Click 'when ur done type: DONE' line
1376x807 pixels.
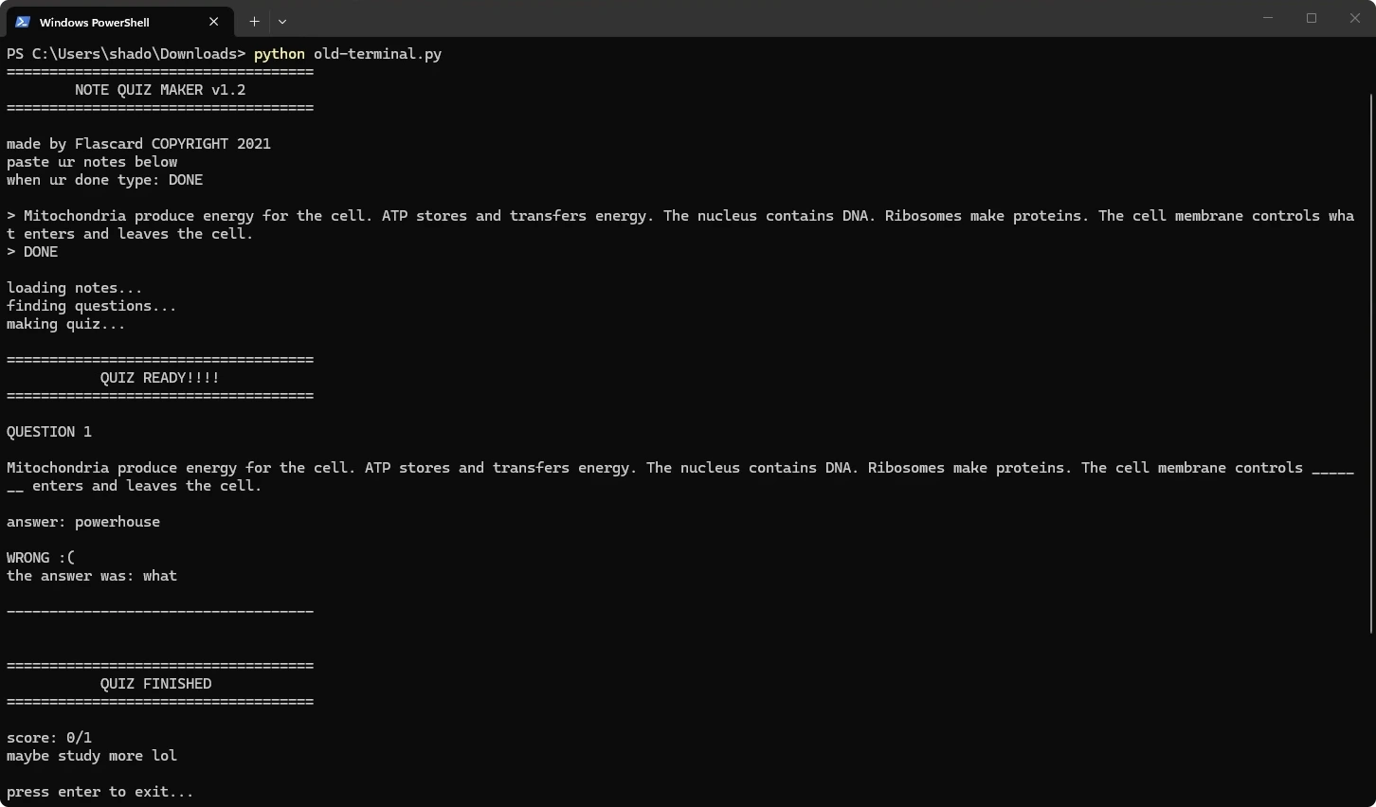(104, 180)
